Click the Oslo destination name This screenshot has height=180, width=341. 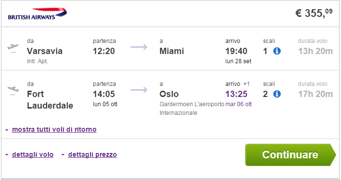click(x=169, y=94)
